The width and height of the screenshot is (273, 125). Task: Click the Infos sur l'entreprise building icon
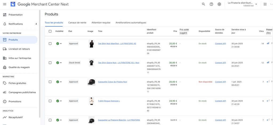point(5,58)
